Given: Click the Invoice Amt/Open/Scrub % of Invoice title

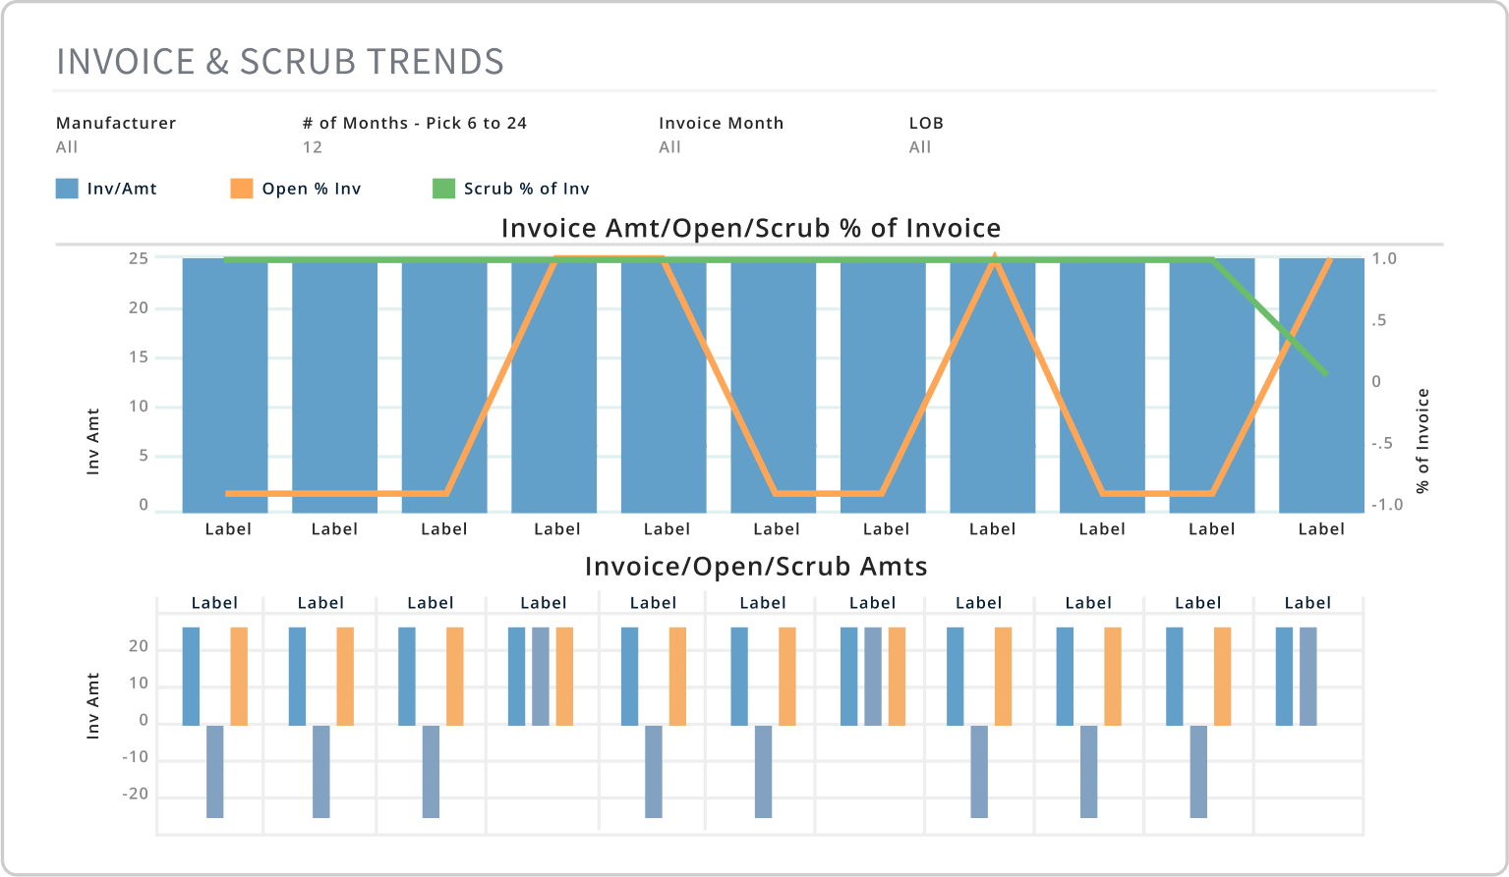Looking at the screenshot, I should pyautogui.click(x=751, y=228).
